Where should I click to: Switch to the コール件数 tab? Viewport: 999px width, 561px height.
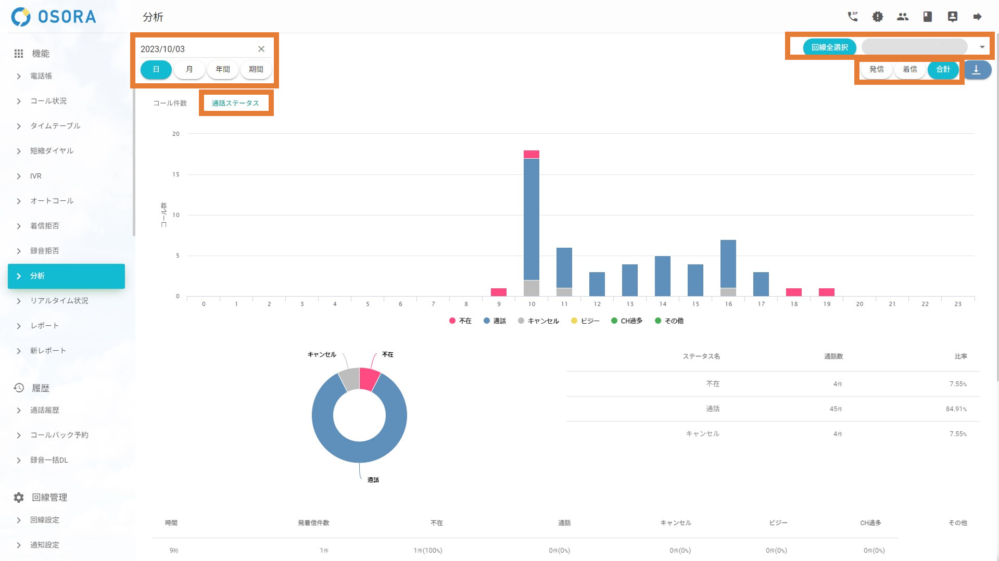pyautogui.click(x=170, y=103)
